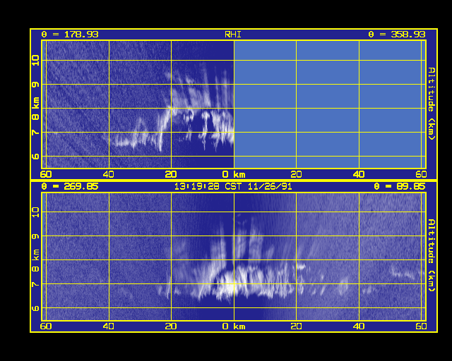Select lower panel's 20 label on 89.85 side
Image resolution: width=452 pixels, height=361 pixels.
(296, 326)
